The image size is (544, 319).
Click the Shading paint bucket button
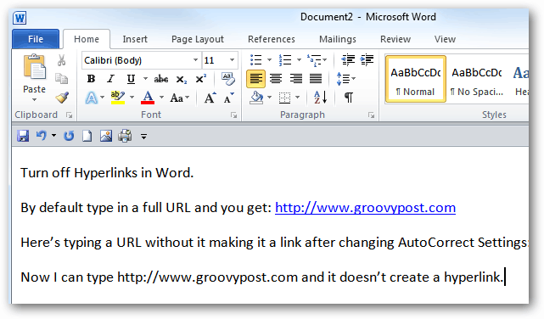click(x=257, y=98)
